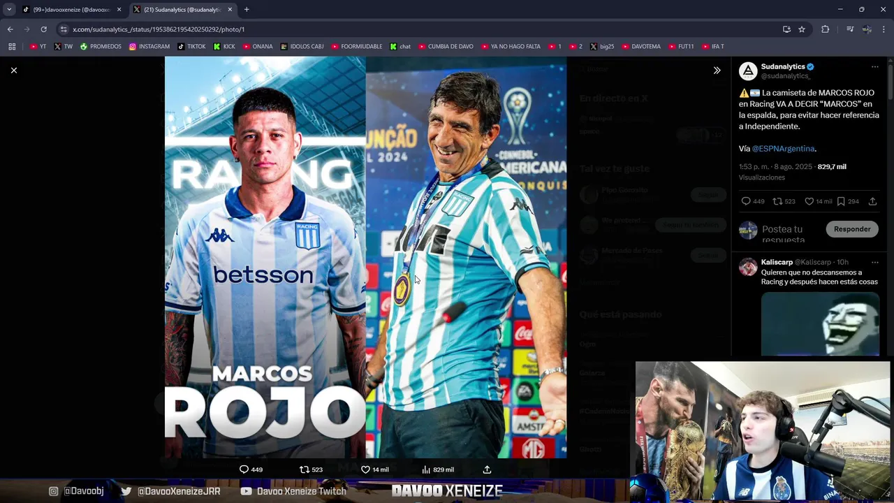The height and width of the screenshot is (503, 894).
Task: Share the post via the icon below the photo
Action: 487,469
